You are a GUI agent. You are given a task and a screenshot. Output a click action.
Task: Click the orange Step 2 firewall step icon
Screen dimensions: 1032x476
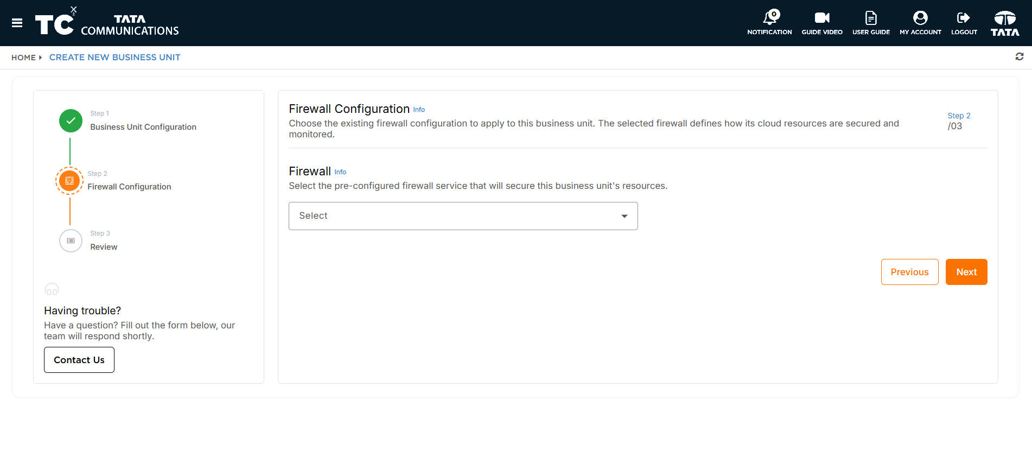(69, 181)
